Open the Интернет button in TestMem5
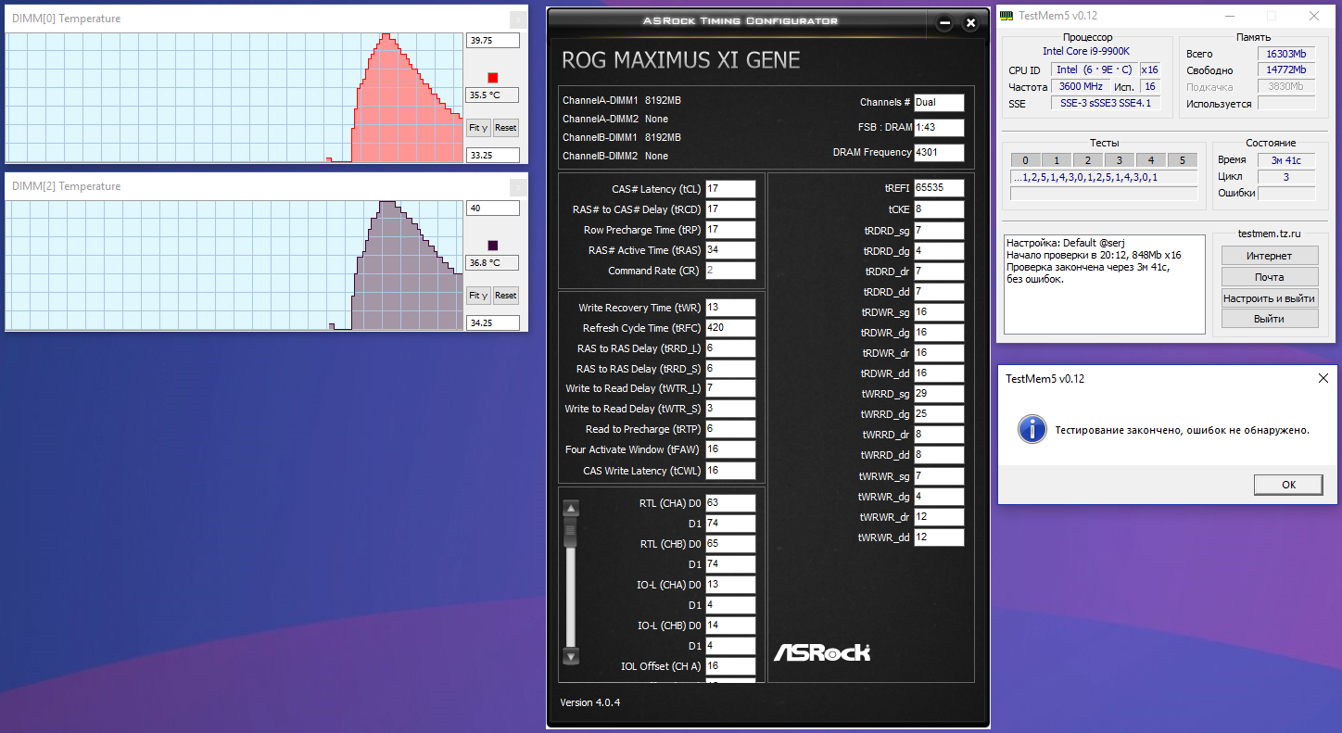Screen dimensions: 1342x733 click(1269, 256)
